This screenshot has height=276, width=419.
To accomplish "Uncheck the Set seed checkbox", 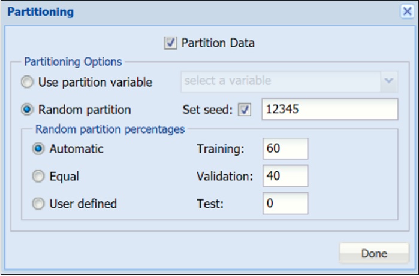I will 245,110.
